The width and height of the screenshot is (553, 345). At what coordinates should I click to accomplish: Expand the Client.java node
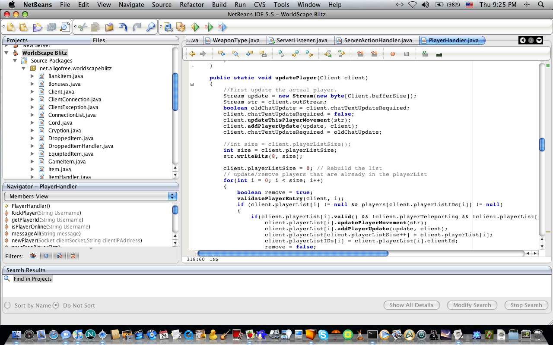point(32,92)
